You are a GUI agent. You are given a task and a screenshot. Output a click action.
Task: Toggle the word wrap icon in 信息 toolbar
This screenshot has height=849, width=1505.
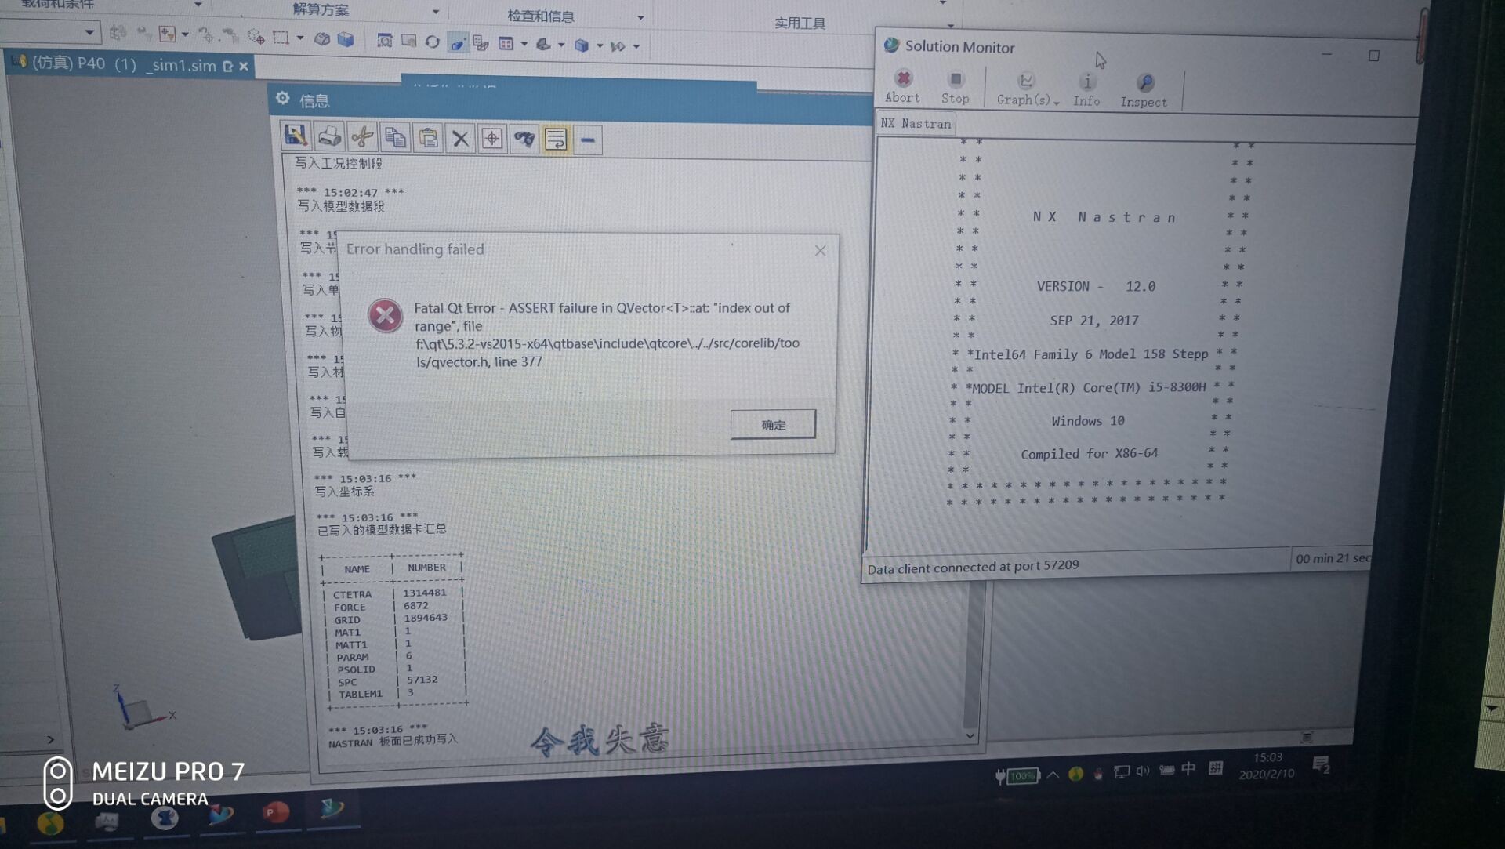click(x=556, y=140)
